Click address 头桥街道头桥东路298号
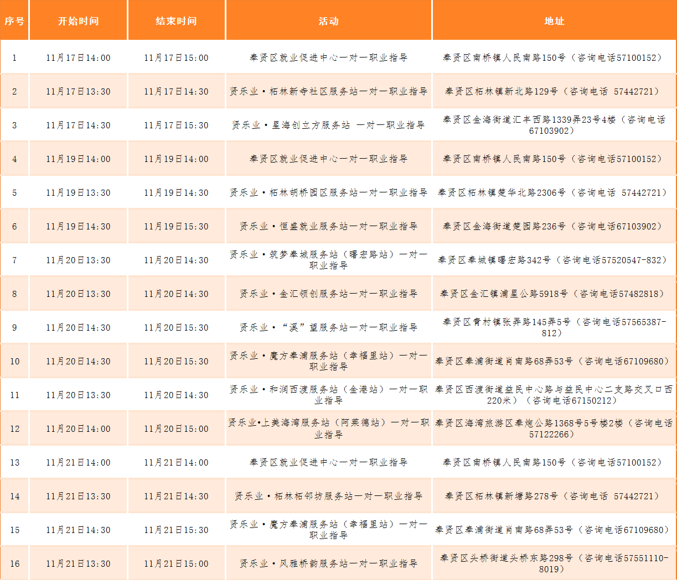 (x=554, y=563)
